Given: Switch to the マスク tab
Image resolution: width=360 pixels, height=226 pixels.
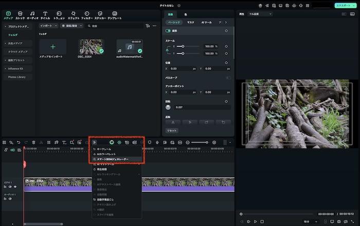Looking at the screenshot, I should point(190,23).
